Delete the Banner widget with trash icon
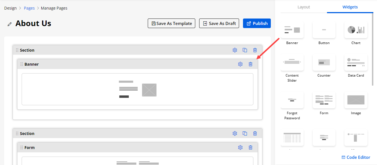This screenshot has height=165, width=377. [x=251, y=64]
